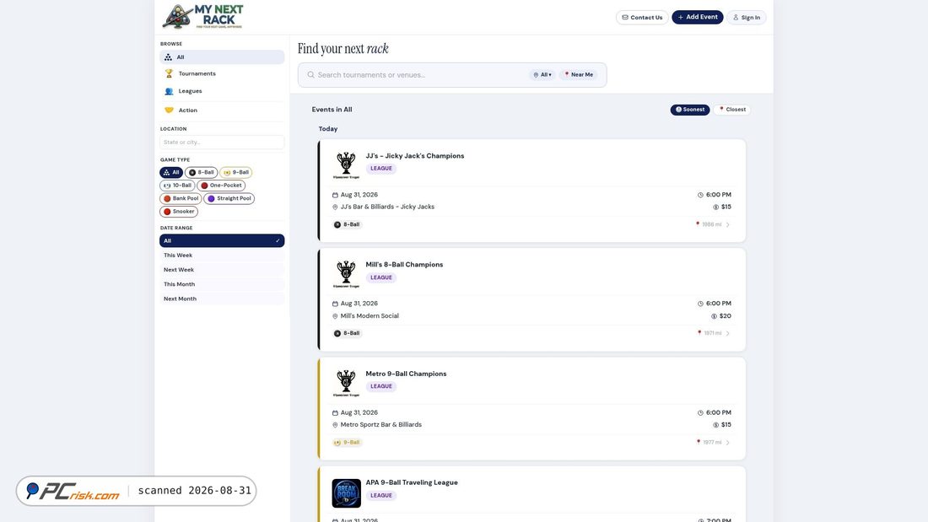The width and height of the screenshot is (928, 522).
Task: Click the trophy logo on the JJ's event card
Action: 346,165
